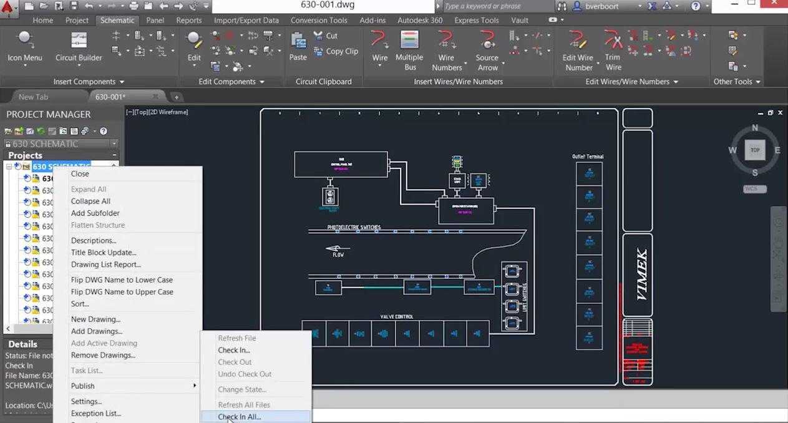Select Add Drawings menu entry
This screenshot has height=423, width=788.
click(x=96, y=331)
